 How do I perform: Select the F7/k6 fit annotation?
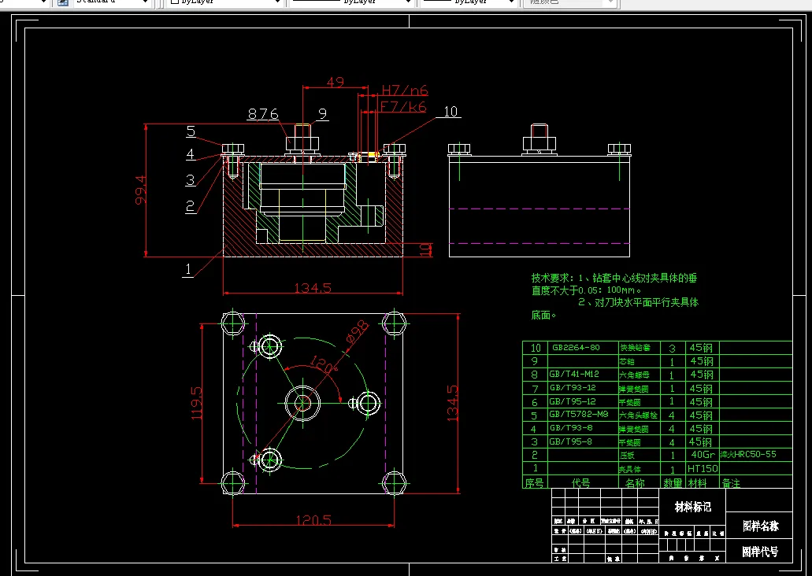[x=403, y=106]
